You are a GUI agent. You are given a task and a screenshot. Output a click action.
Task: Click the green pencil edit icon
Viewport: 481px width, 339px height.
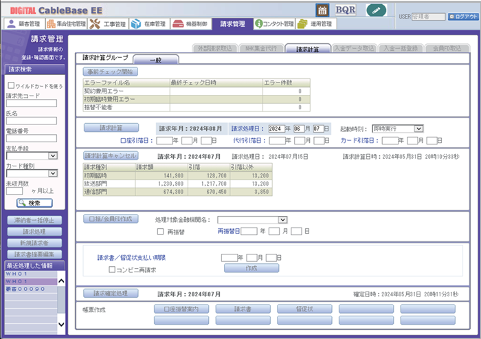coord(377,10)
